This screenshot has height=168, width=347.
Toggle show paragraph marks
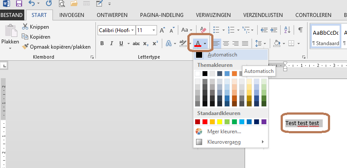300,30
